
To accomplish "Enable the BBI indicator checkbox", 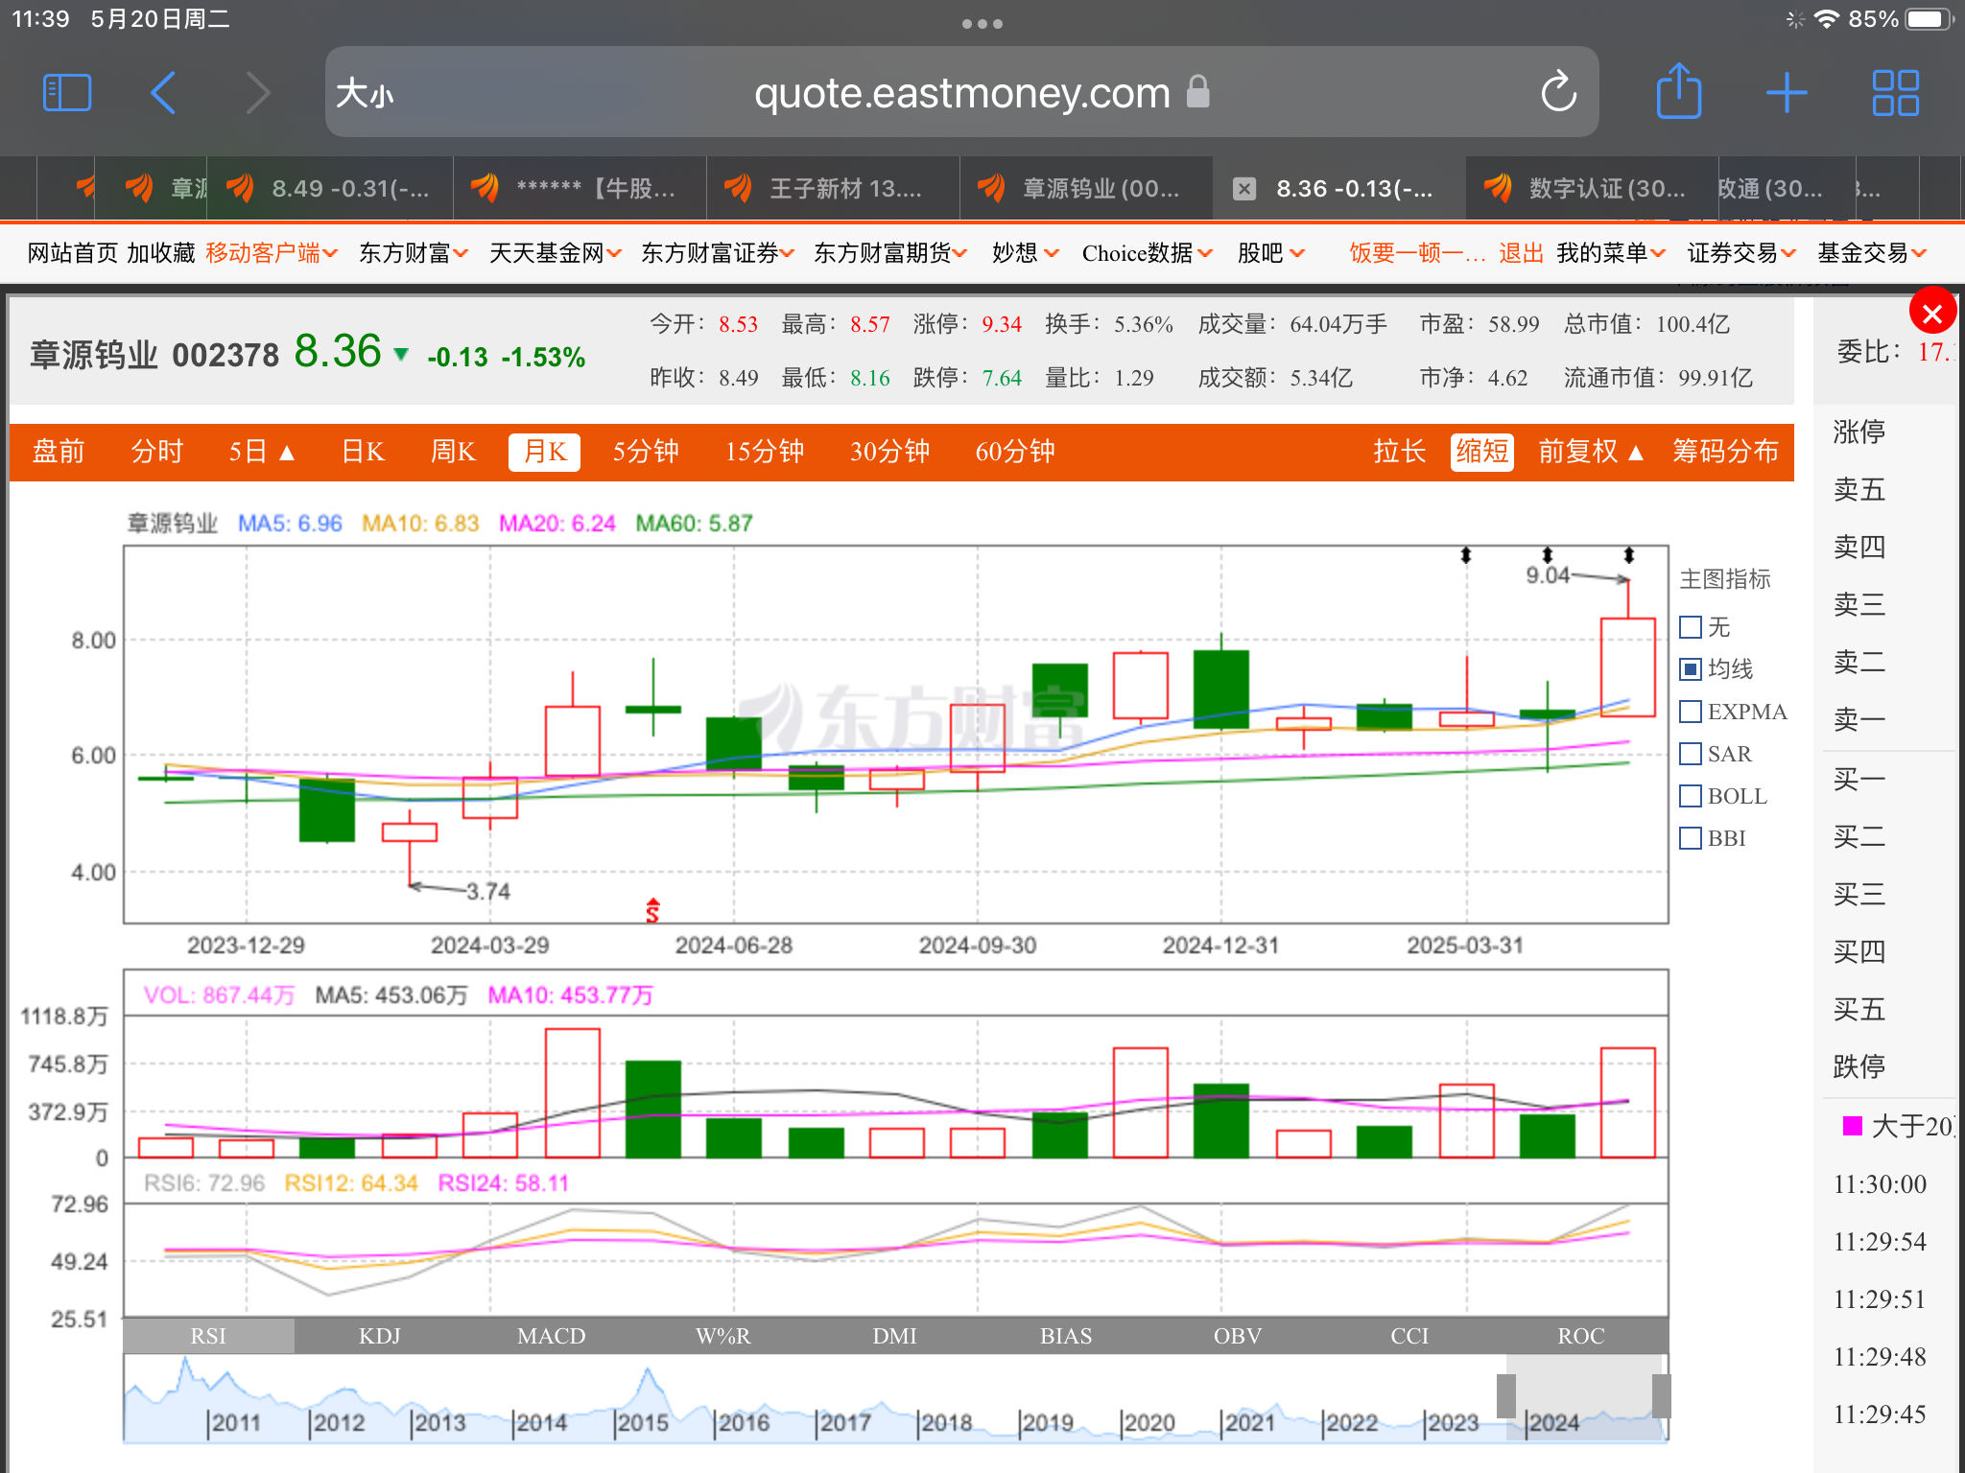I will point(1691,838).
